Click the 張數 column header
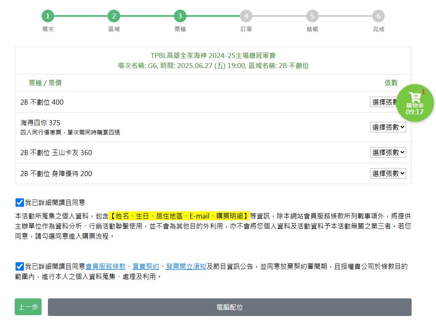 click(391, 83)
